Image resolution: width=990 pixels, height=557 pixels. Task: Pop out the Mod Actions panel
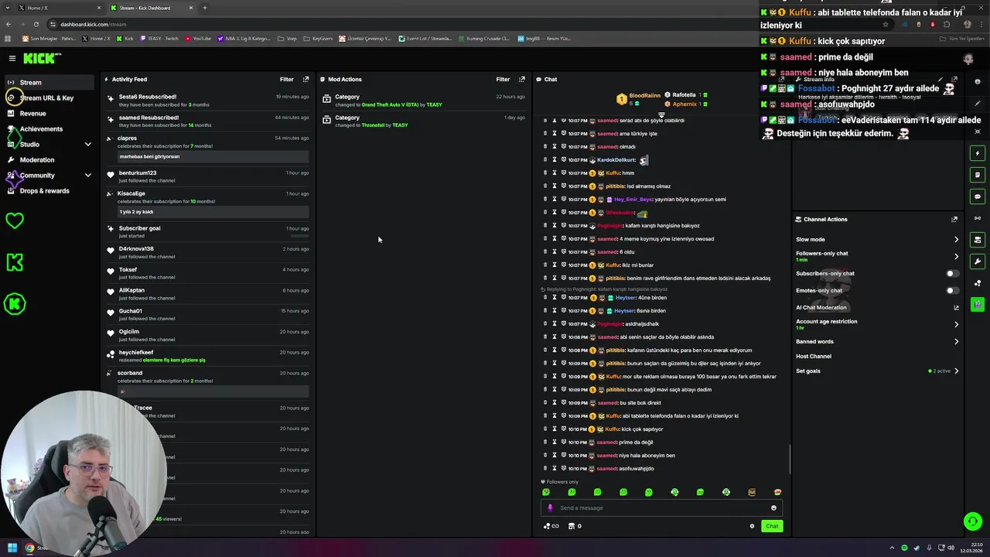521,79
